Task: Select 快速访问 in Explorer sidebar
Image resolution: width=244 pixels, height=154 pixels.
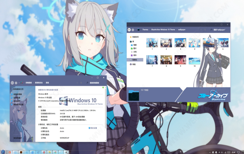Action: coord(134,37)
